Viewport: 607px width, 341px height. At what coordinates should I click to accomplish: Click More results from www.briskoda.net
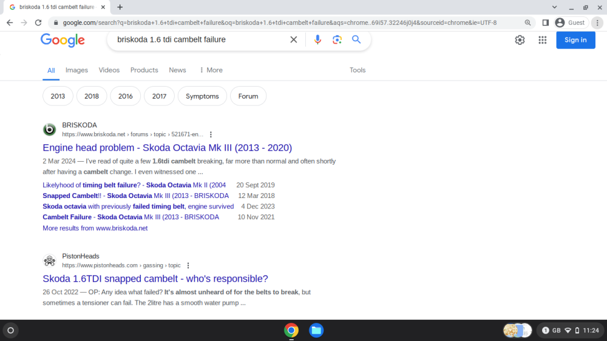95,228
